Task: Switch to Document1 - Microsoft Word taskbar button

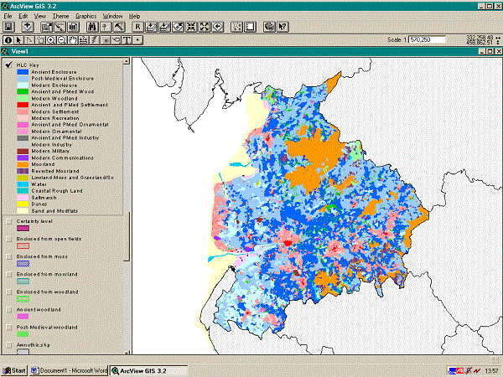Action: click(69, 370)
